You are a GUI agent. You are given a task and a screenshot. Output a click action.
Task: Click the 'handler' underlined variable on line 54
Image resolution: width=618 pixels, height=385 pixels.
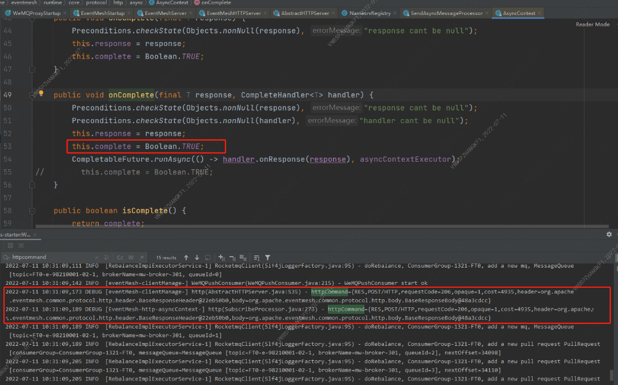[x=239, y=159]
